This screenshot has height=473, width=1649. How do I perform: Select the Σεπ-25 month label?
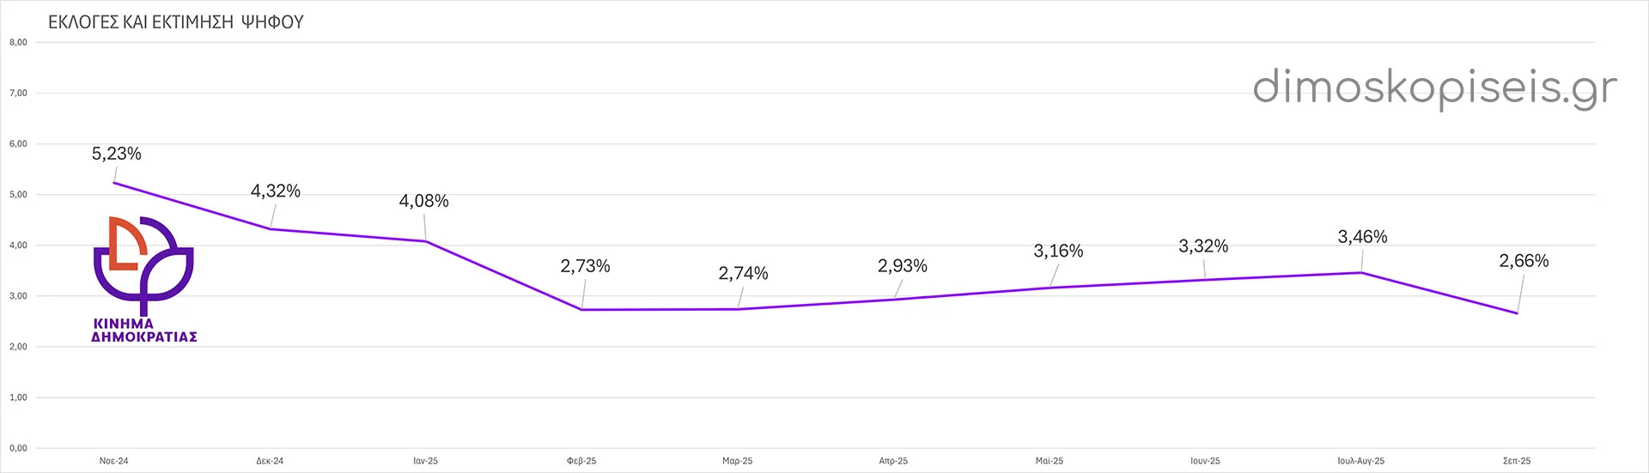(x=1517, y=461)
